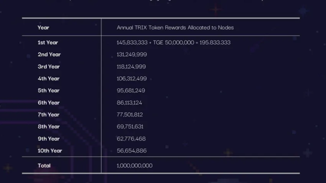Image resolution: width=326 pixels, height=183 pixels.
Task: Click the "4th Year" row label
Action: point(49,78)
